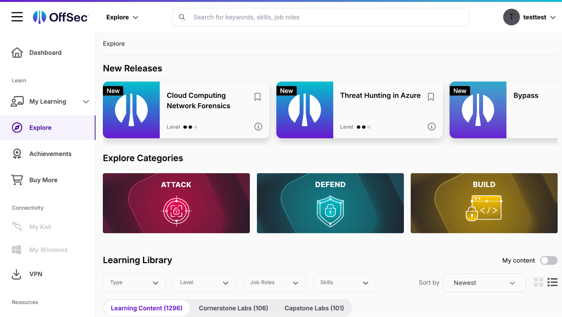
Task: Click the Explore breadcrumb text
Action: [x=114, y=43]
